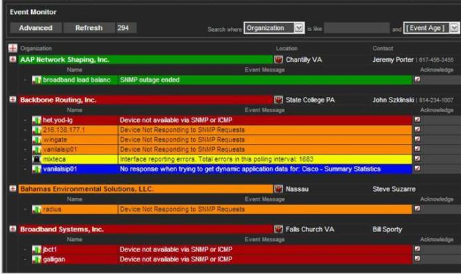Screen dimensions: 461x274
Task: Click the location icon beside Falls Church VA
Action: click(x=278, y=229)
